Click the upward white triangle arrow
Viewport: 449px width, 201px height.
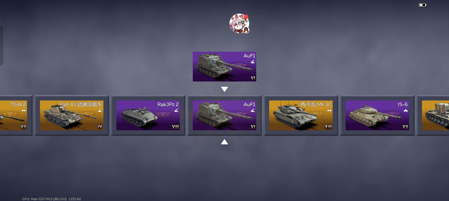[x=225, y=142]
